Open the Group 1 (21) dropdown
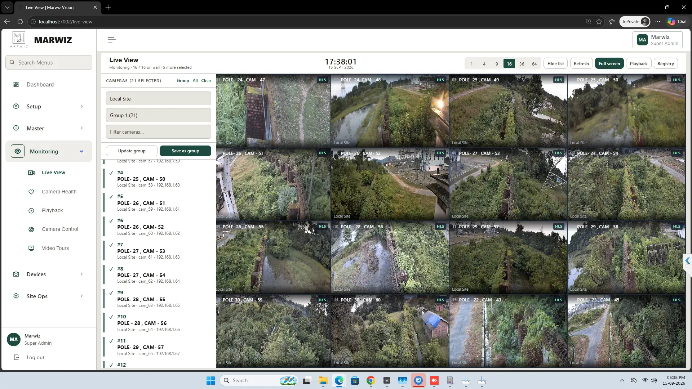The height and width of the screenshot is (389, 692). coord(158,115)
